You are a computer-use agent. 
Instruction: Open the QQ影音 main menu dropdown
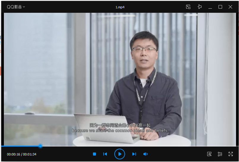click(x=16, y=7)
